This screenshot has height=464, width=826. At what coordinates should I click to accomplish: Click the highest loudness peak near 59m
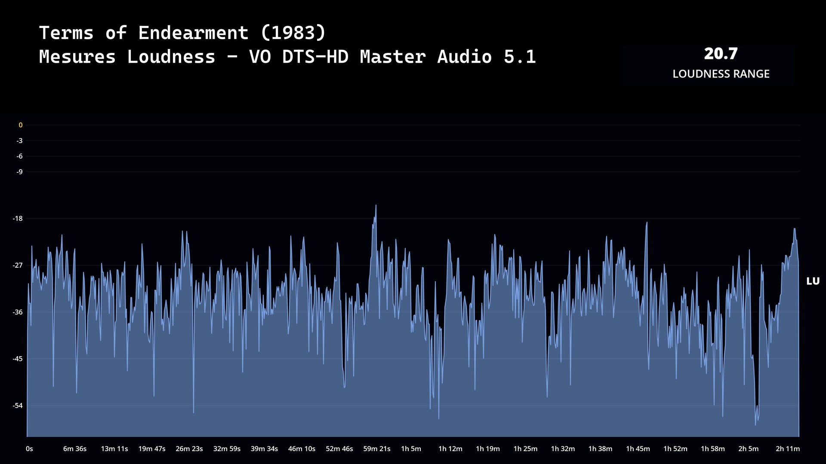pyautogui.click(x=376, y=206)
